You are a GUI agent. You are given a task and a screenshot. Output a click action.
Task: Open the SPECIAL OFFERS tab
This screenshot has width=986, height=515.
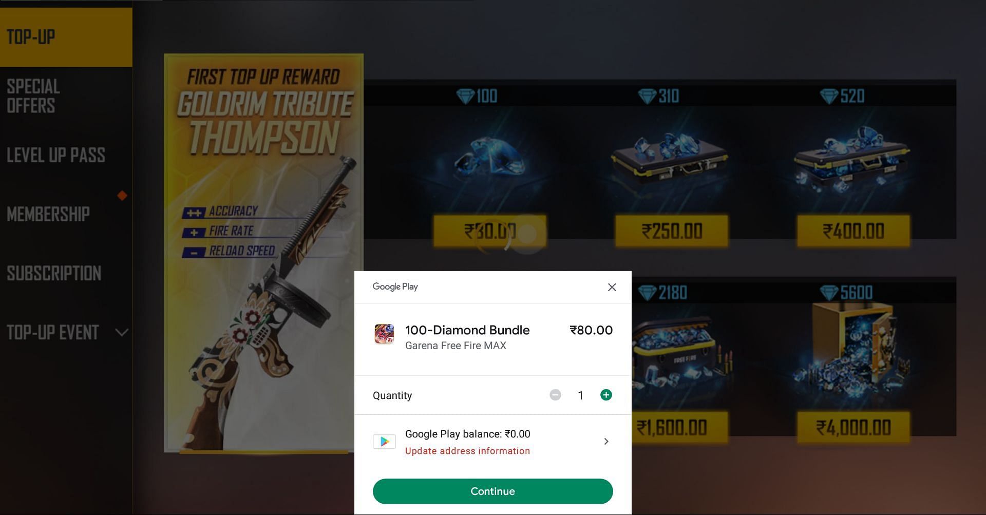coord(33,96)
